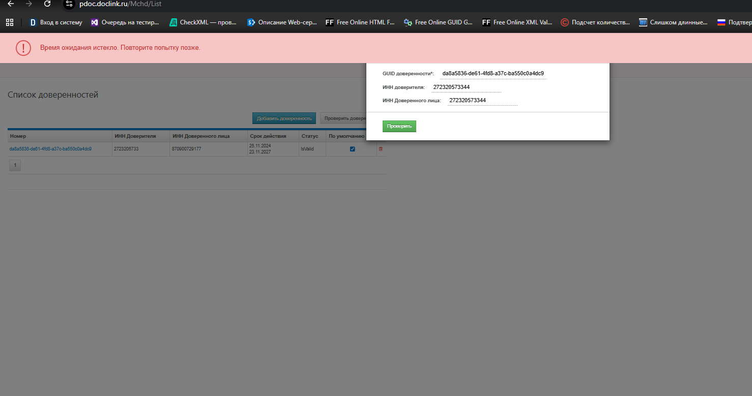This screenshot has width=752, height=396.
Task: Open доверенность link da8a5836-de61-4fd8
Action: pos(50,149)
